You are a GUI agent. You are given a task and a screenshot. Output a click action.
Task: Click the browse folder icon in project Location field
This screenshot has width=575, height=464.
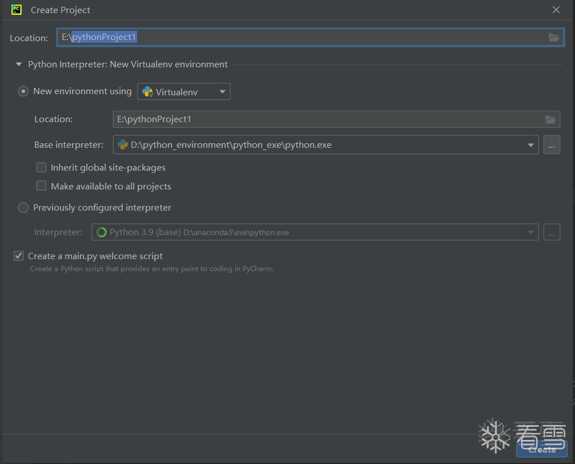553,38
